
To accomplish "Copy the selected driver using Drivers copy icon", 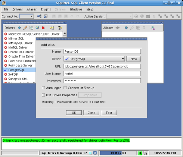I will (31, 28).
